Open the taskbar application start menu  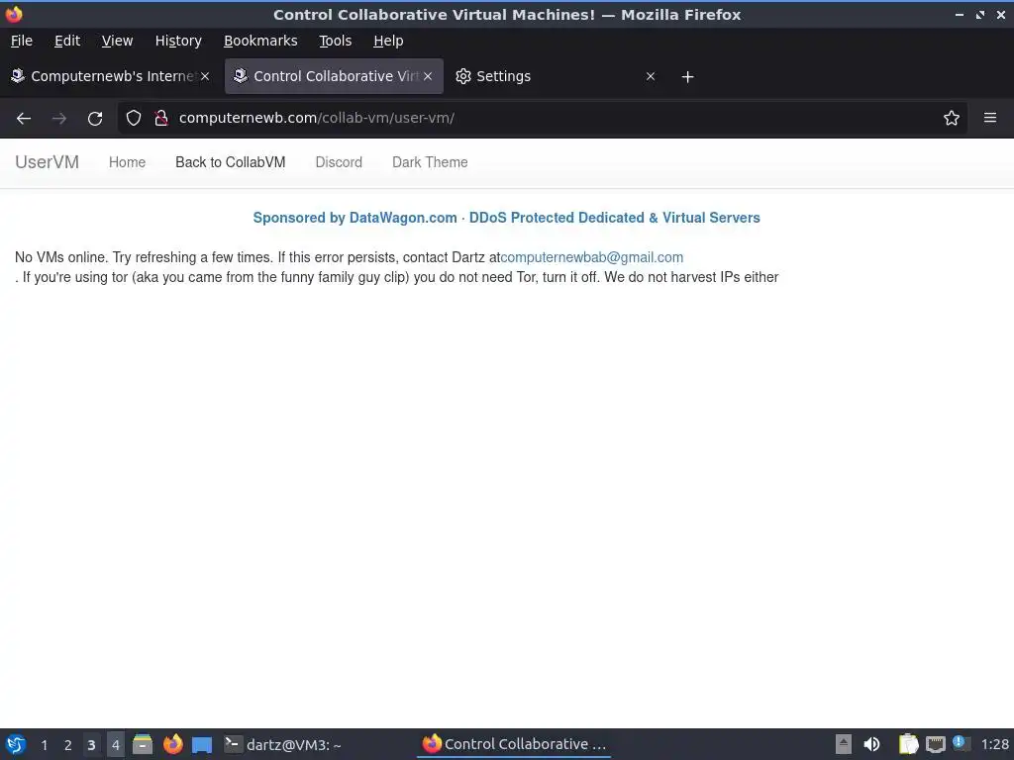click(x=16, y=744)
